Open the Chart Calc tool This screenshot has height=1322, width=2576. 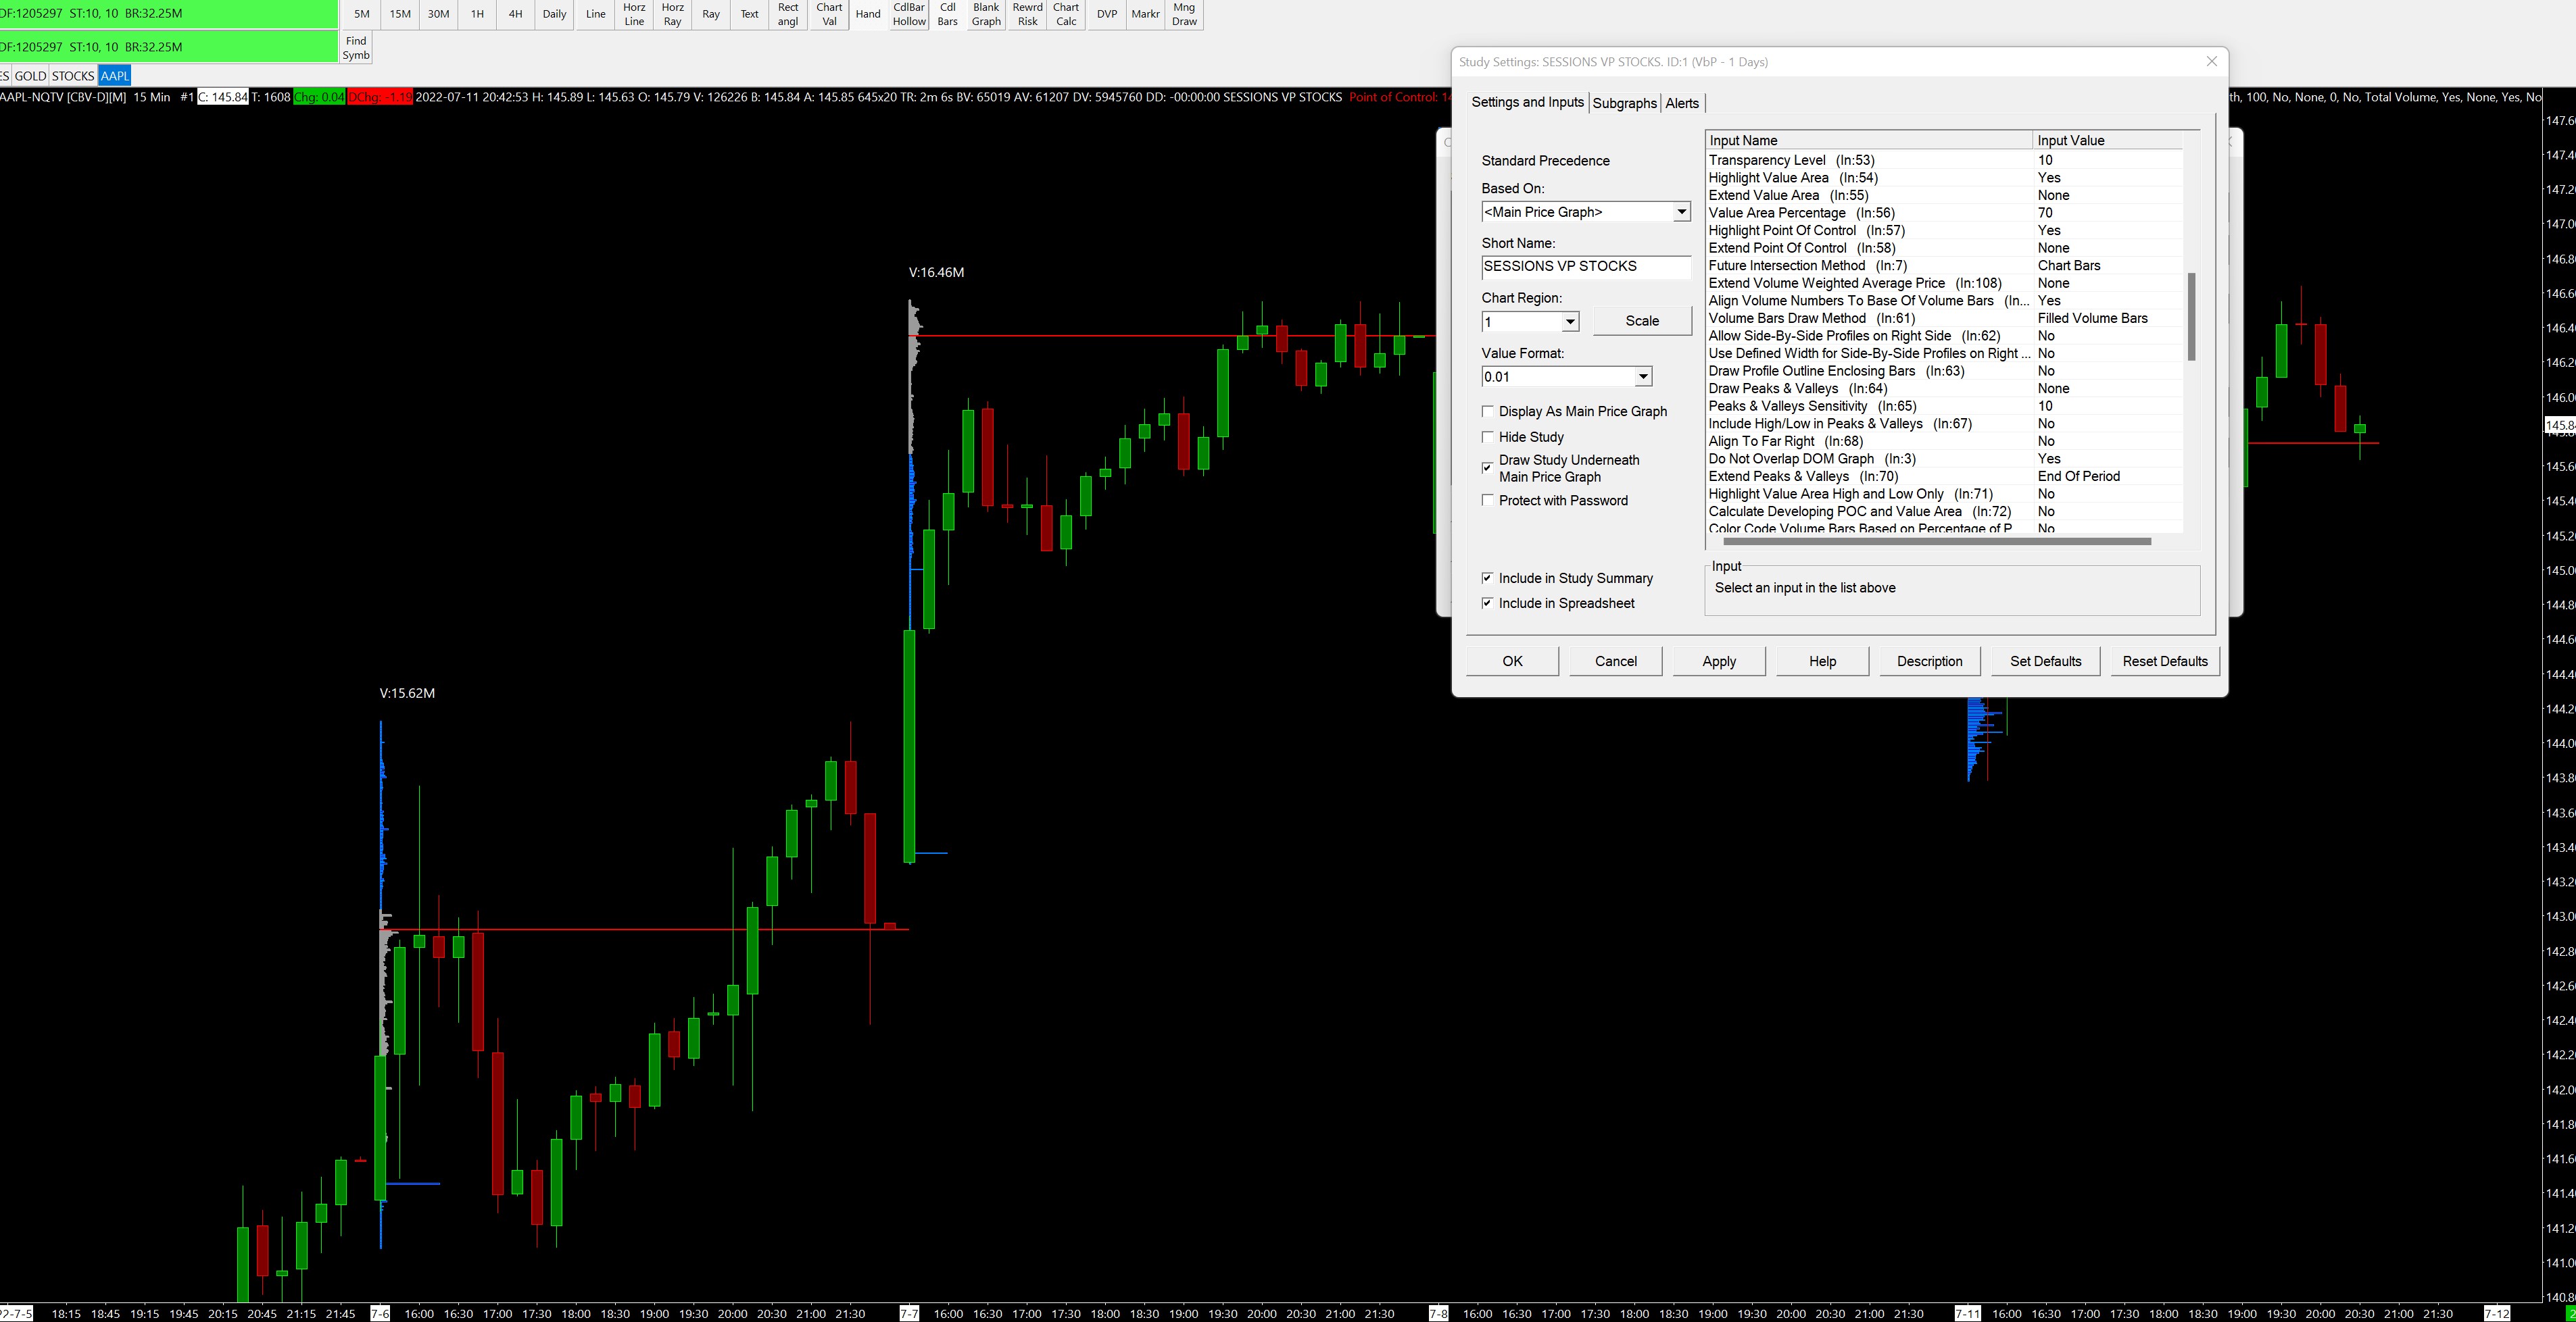coord(1066,14)
